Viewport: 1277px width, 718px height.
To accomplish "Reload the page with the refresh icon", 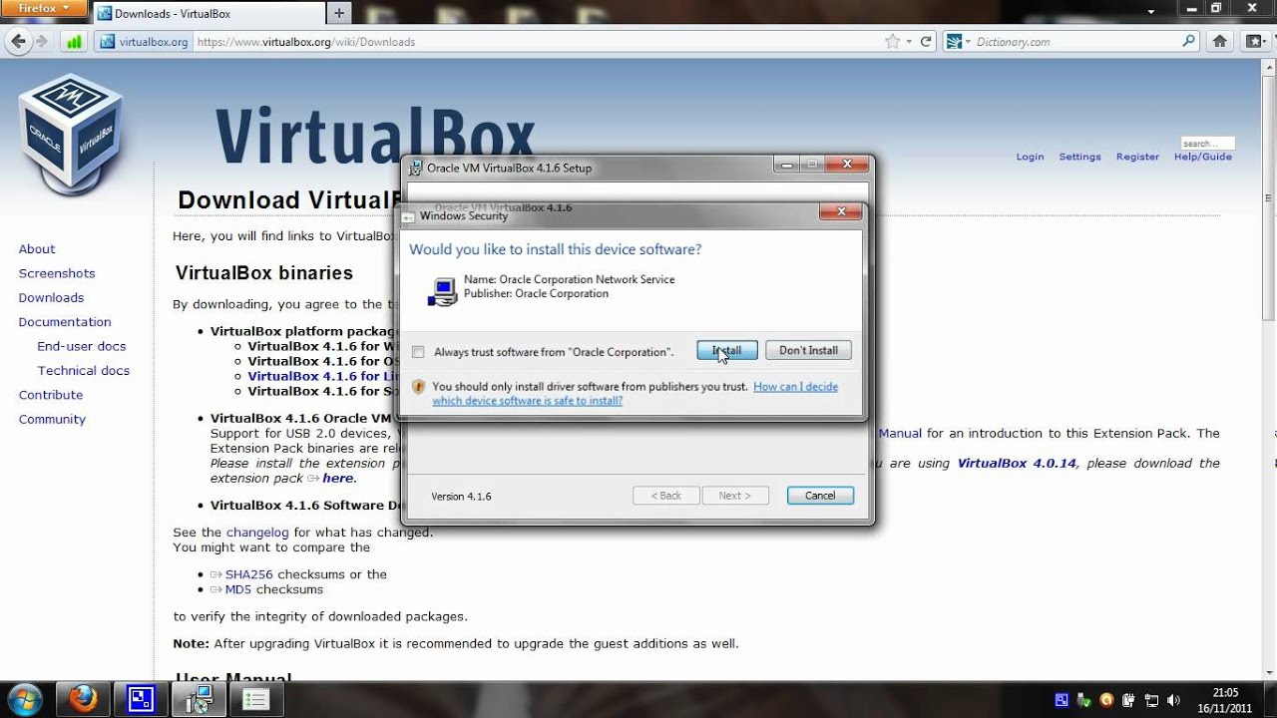I will (x=926, y=42).
